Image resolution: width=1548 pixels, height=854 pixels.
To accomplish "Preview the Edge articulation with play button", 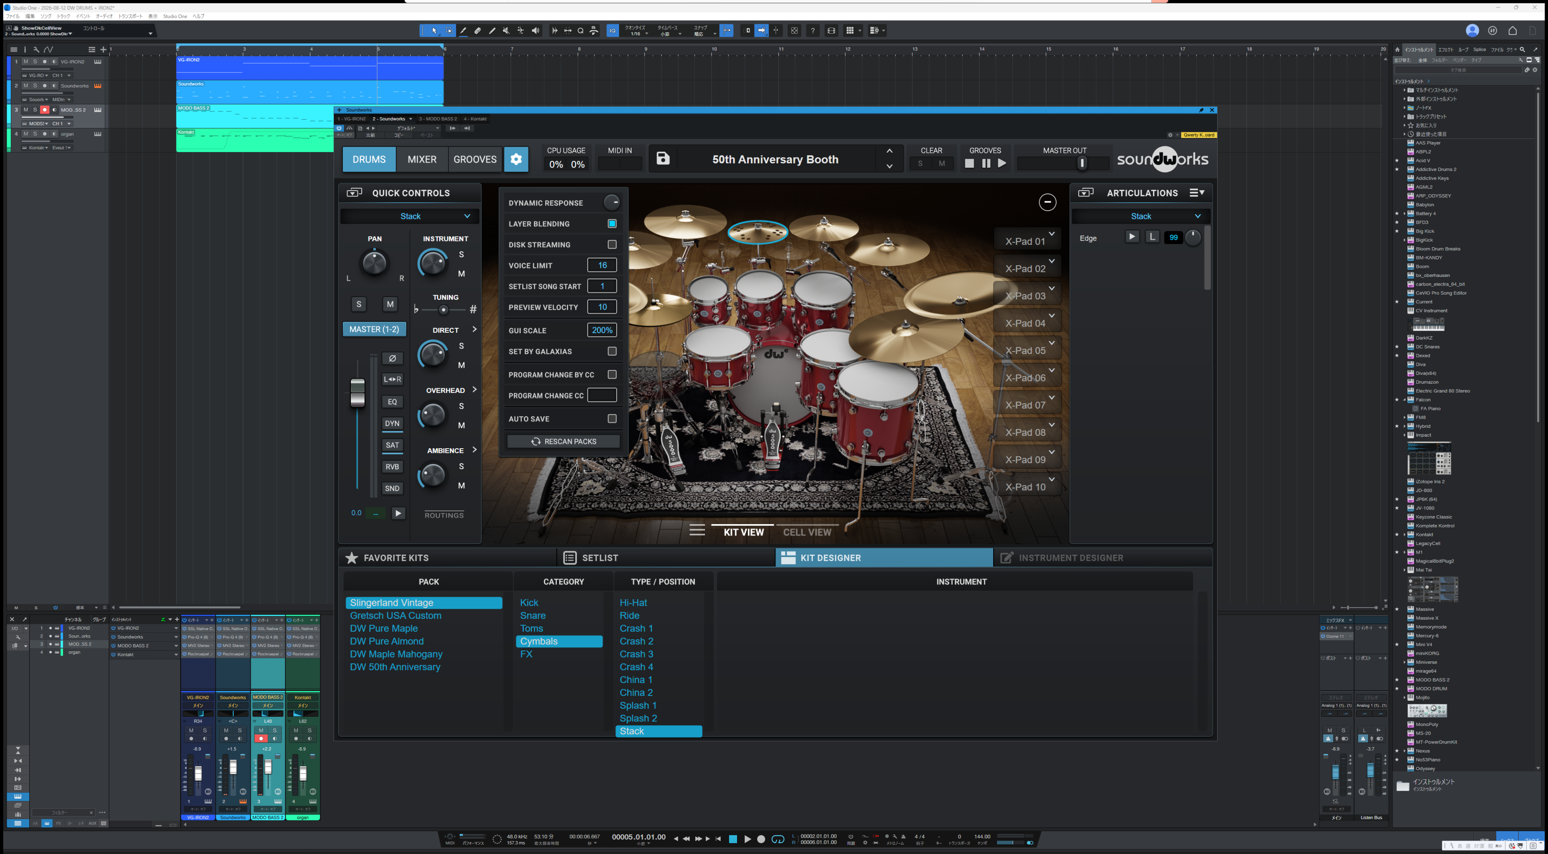I will coord(1132,237).
